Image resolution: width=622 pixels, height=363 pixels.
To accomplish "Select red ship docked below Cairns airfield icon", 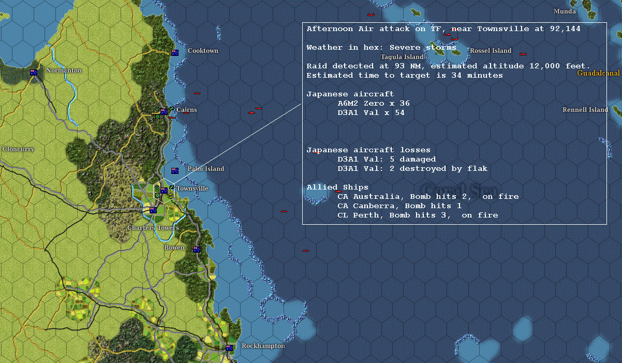I will [x=172, y=118].
